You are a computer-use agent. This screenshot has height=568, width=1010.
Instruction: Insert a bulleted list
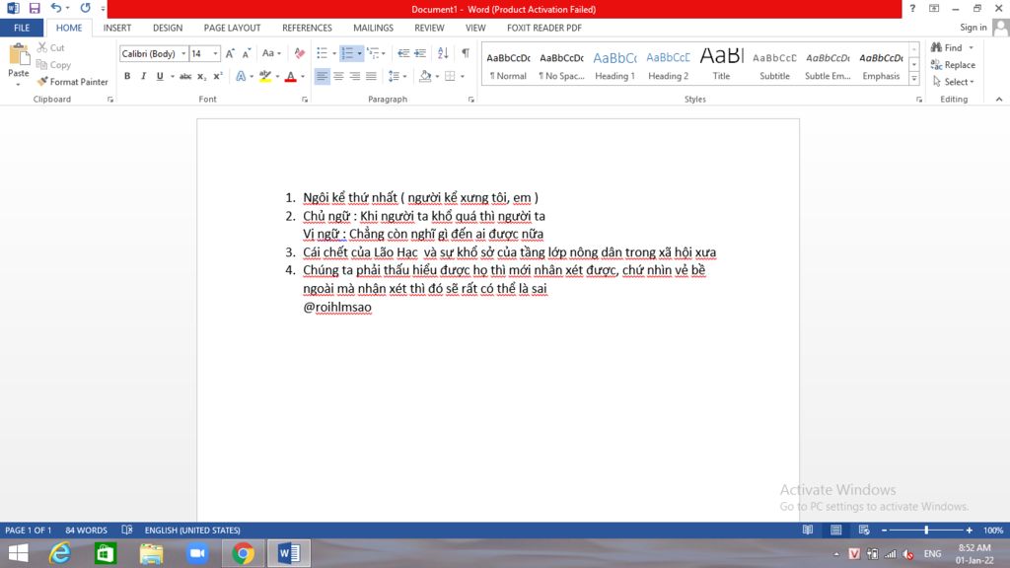tap(323, 53)
